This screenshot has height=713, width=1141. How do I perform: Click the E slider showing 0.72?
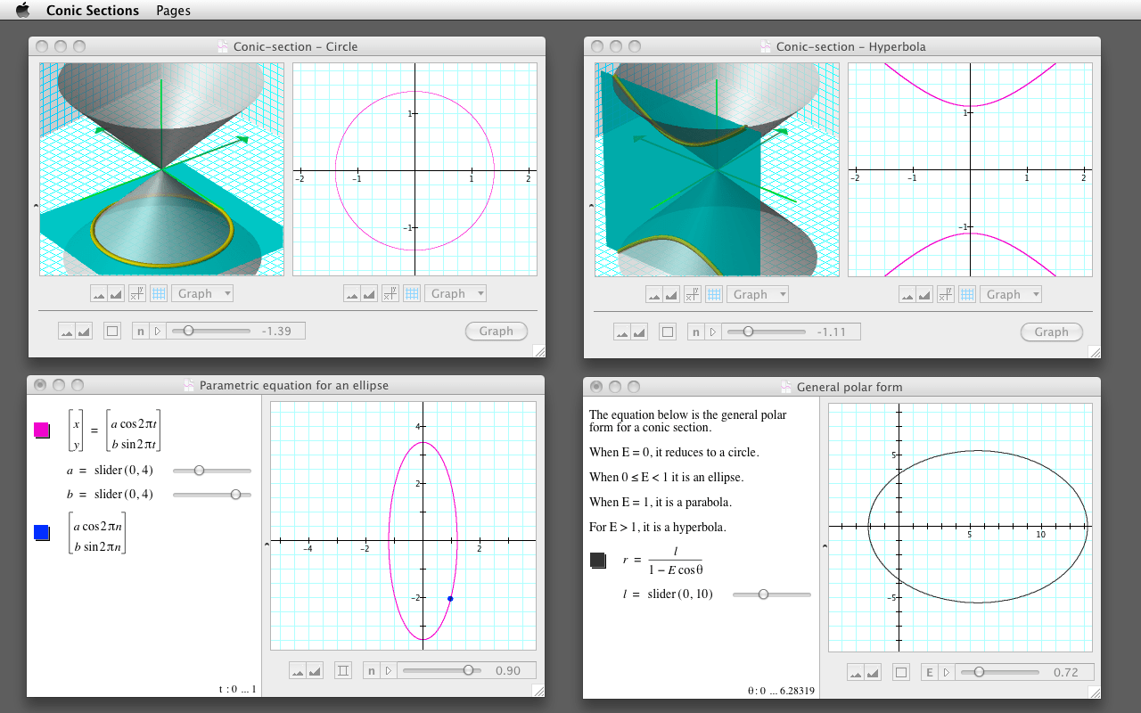click(999, 673)
